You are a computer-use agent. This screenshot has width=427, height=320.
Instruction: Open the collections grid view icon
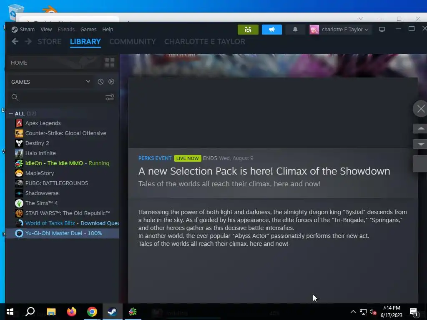110,62
